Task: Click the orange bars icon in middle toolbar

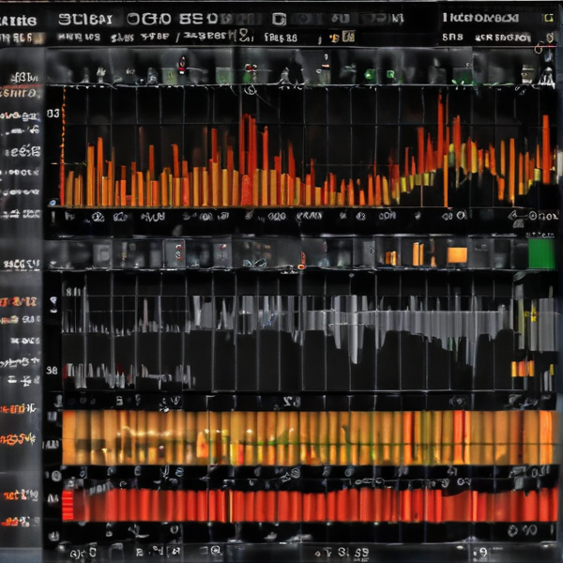Action: [x=418, y=253]
